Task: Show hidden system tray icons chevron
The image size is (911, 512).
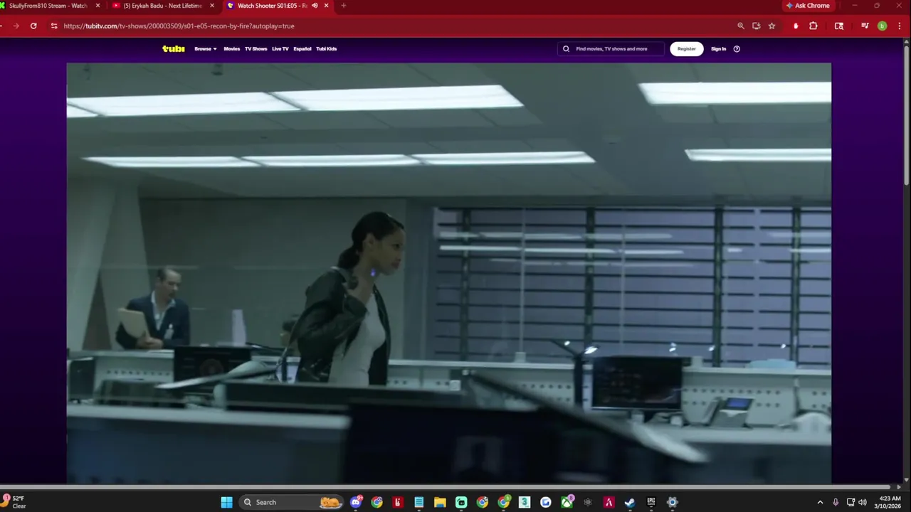Action: [820, 502]
